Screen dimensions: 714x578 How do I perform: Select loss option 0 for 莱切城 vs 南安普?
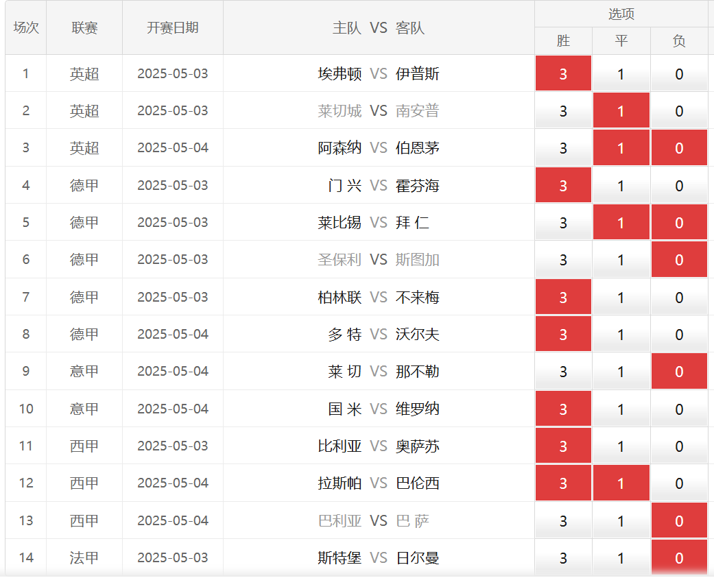[x=679, y=110]
